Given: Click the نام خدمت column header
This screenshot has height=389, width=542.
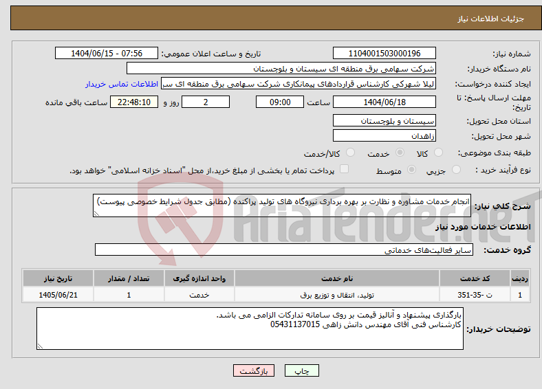Looking at the screenshot, I should point(337,278).
